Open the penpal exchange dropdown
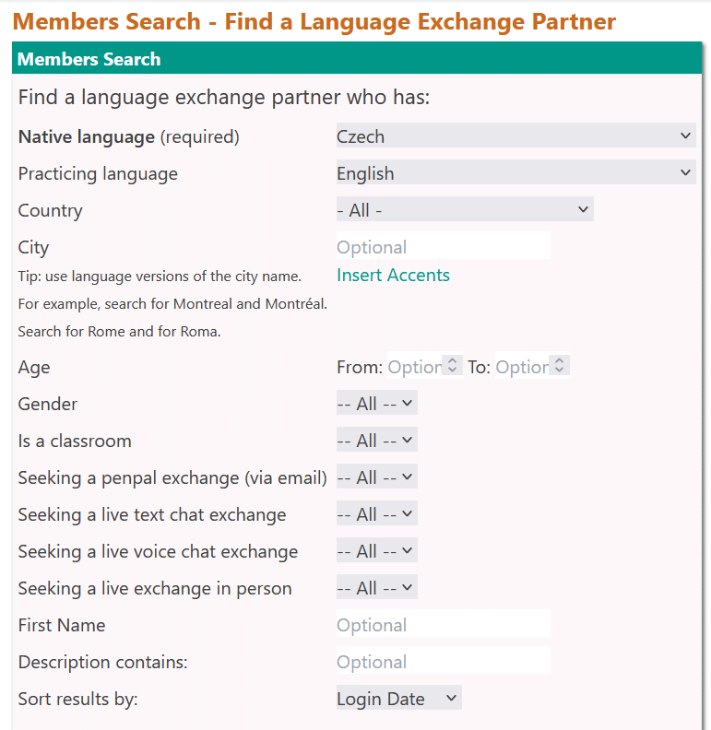The height and width of the screenshot is (730, 711). (x=376, y=477)
